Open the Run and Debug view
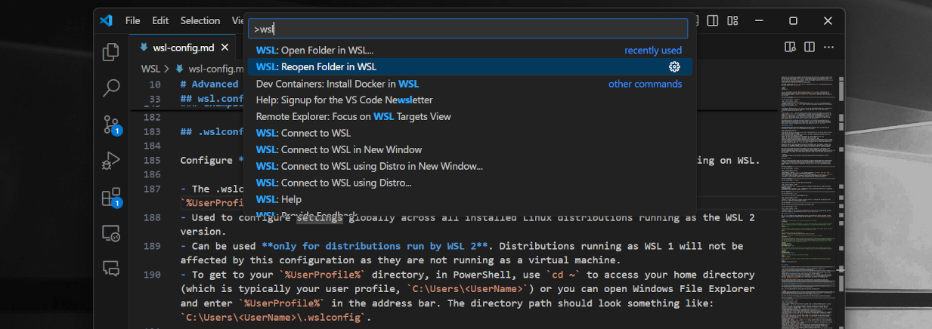Image resolution: width=932 pixels, height=329 pixels. [111, 161]
